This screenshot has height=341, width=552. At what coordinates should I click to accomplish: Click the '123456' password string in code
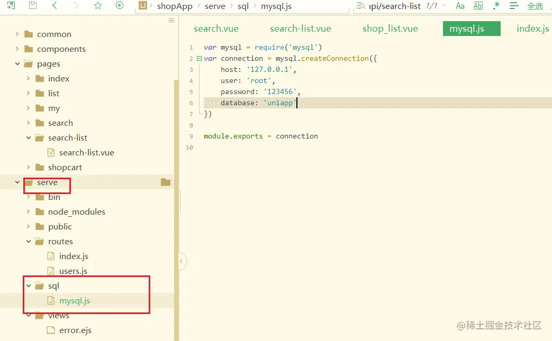tap(280, 92)
